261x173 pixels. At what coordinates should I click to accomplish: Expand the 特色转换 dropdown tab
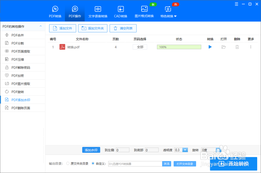point(168,12)
